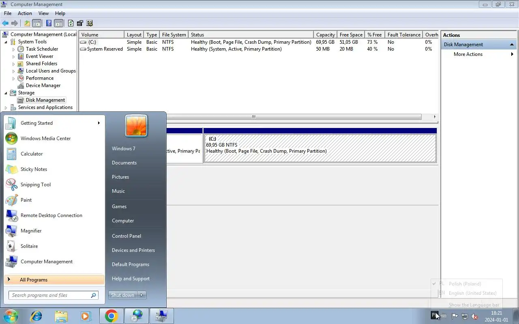
Task: Click the Paint palette icon in Start menu
Action: click(x=11, y=200)
